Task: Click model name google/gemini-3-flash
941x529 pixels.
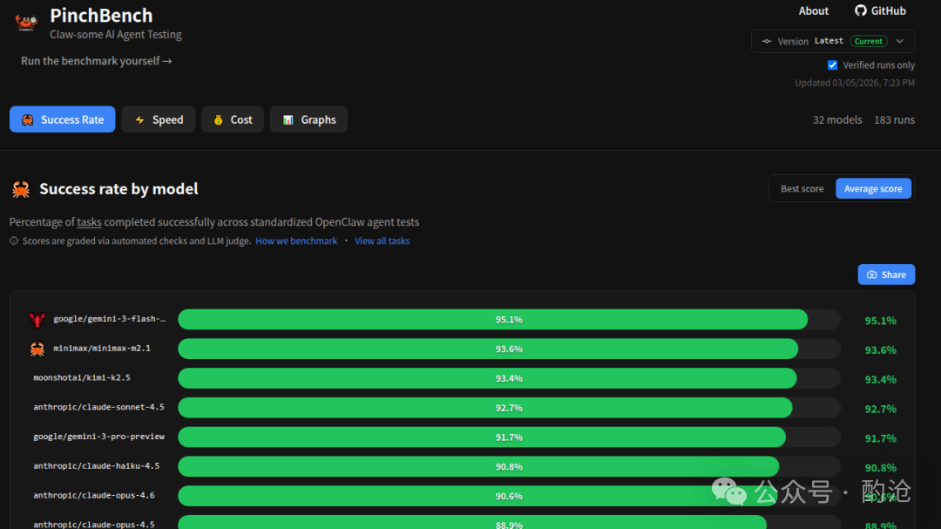Action: click(x=109, y=319)
